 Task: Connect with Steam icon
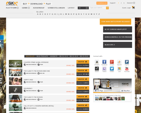pos(97,69)
